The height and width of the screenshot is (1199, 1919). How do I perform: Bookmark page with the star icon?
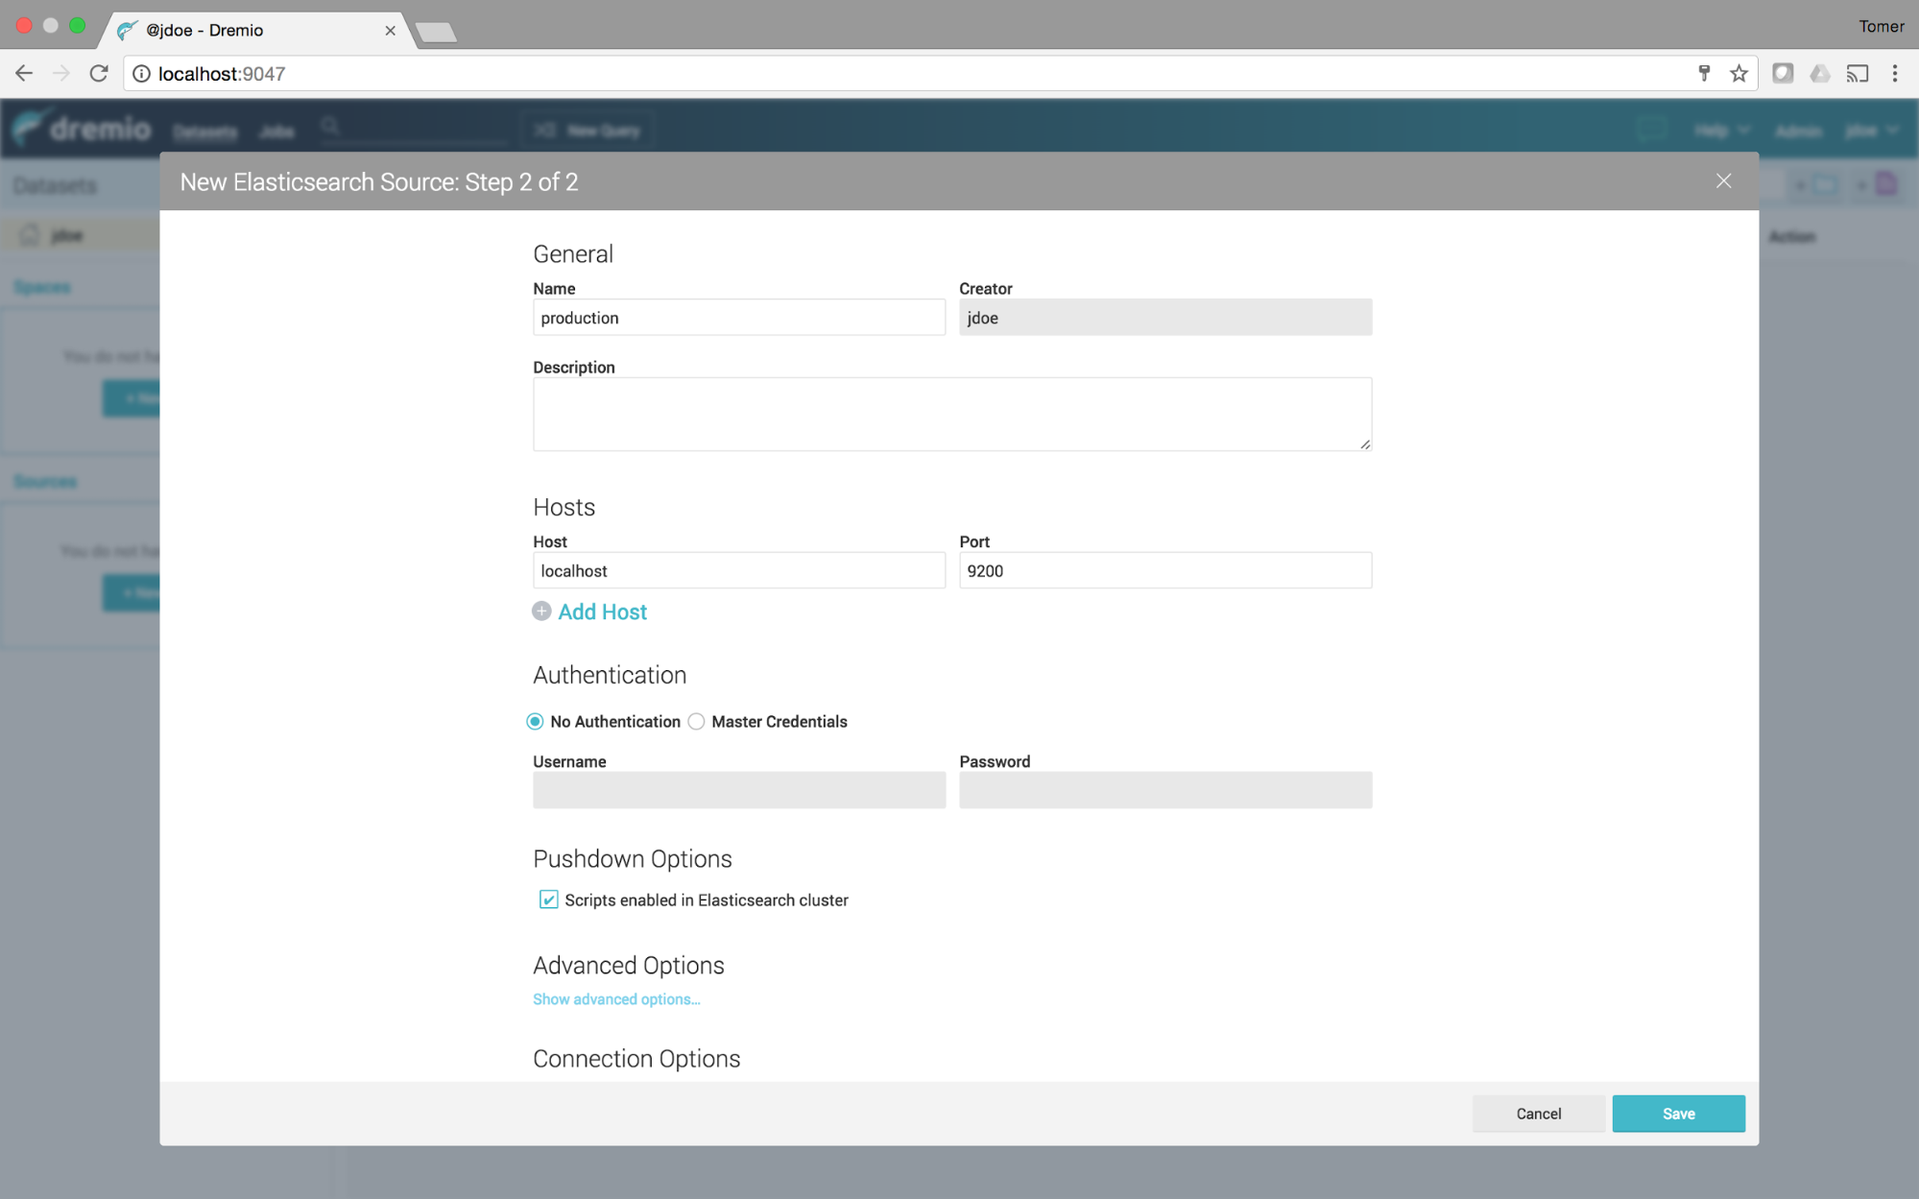coord(1739,74)
